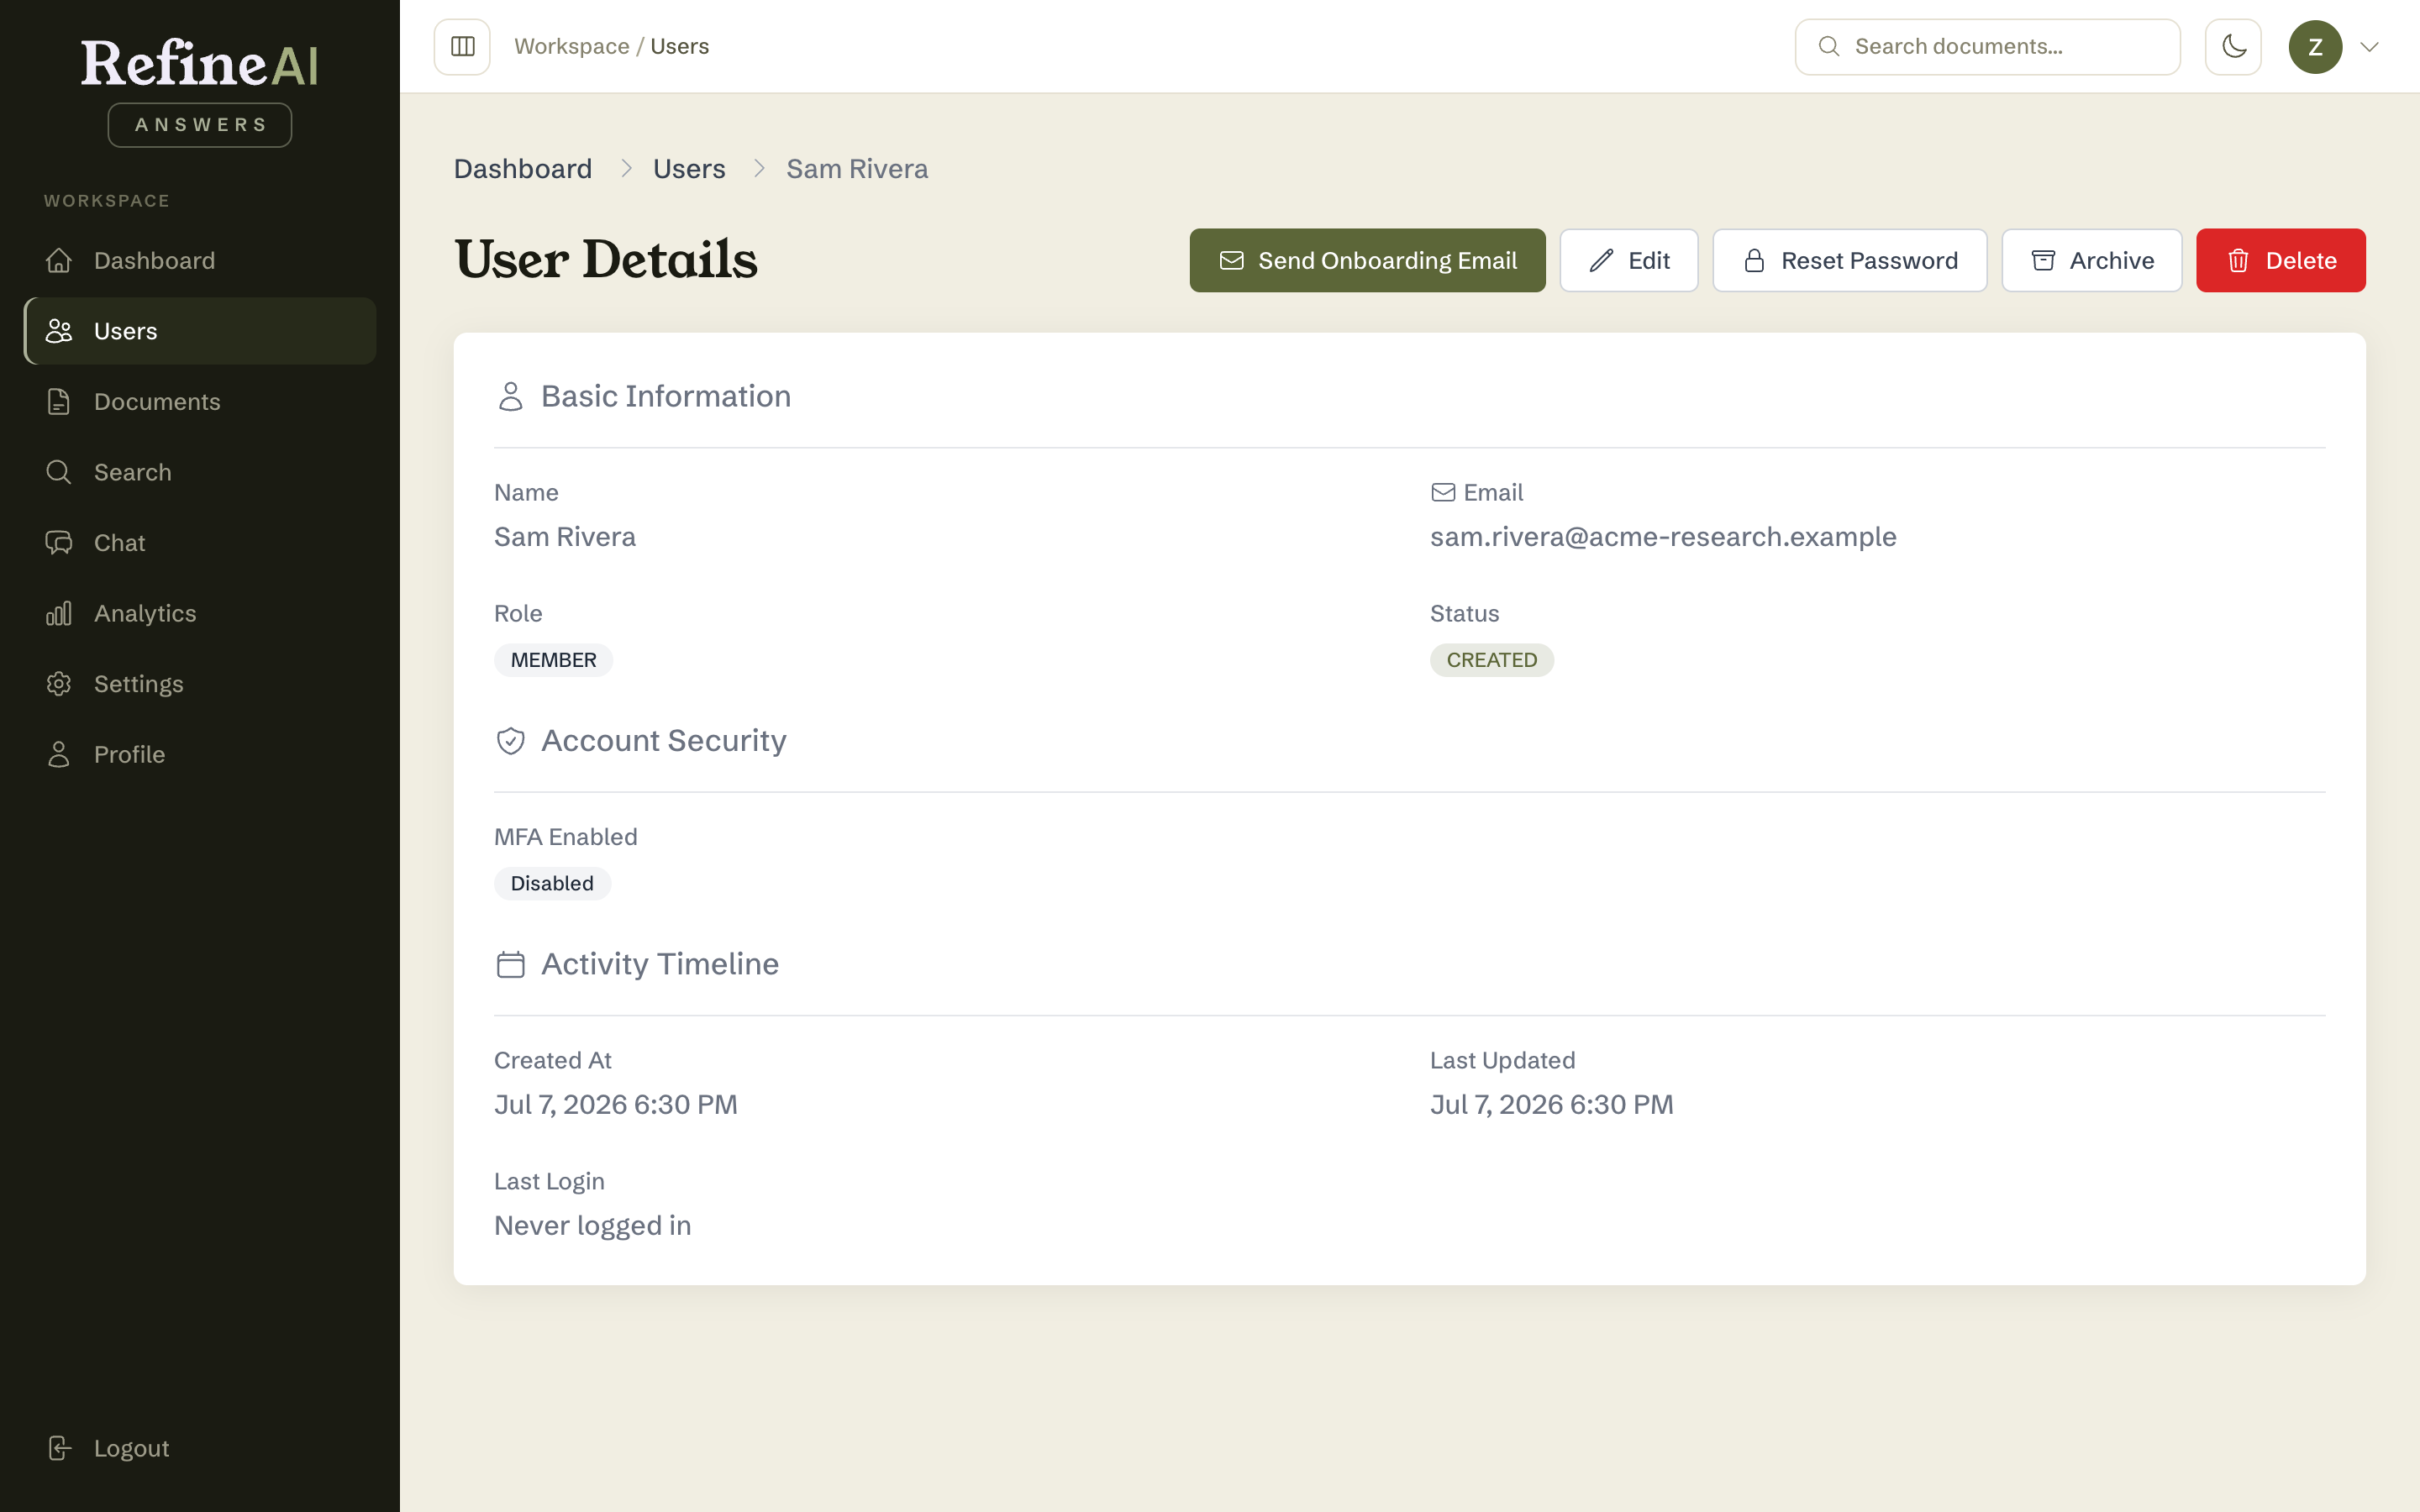
Task: Click the Settings gear icon
Action: tap(59, 684)
